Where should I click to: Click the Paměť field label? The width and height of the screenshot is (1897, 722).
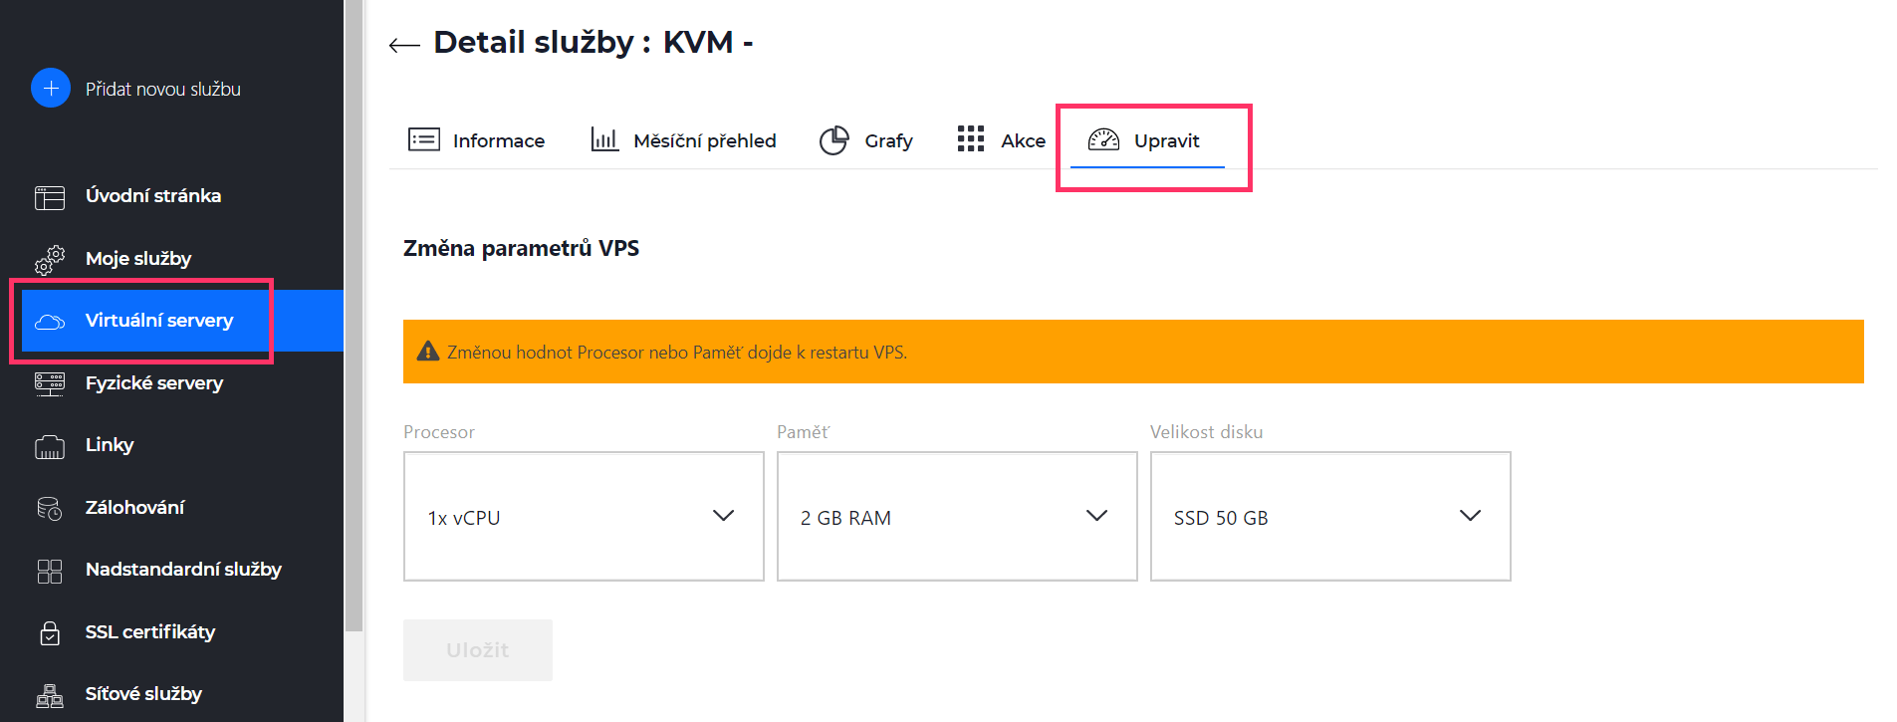click(x=803, y=431)
